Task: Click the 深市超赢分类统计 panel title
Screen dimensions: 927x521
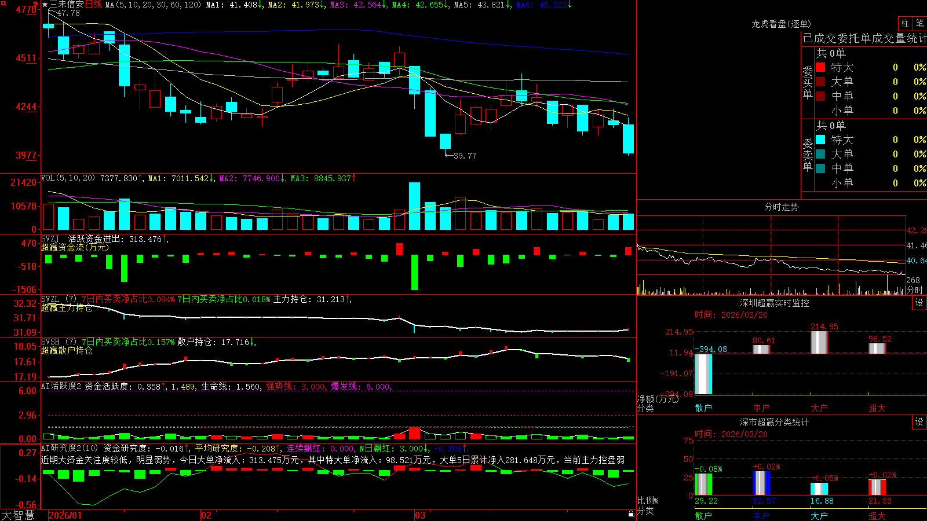Action: (774, 422)
